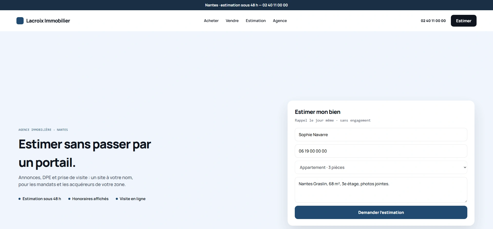
Task: Open the Vendre navigation item
Action: tap(232, 21)
